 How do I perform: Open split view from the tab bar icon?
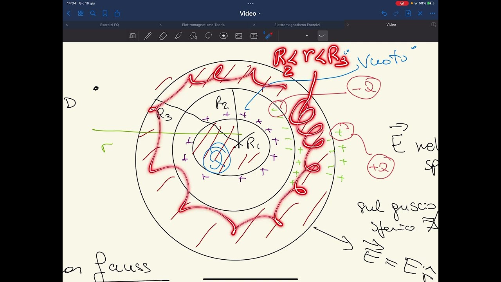(x=433, y=25)
